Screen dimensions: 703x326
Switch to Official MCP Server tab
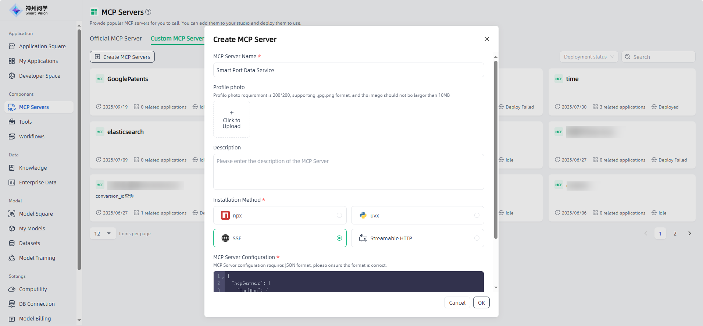pyautogui.click(x=116, y=38)
